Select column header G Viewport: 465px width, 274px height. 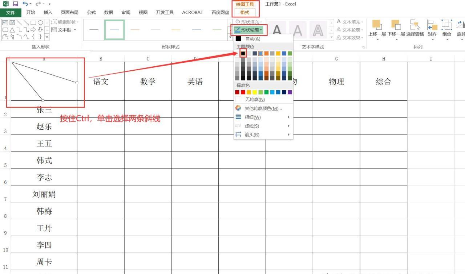click(x=336, y=59)
